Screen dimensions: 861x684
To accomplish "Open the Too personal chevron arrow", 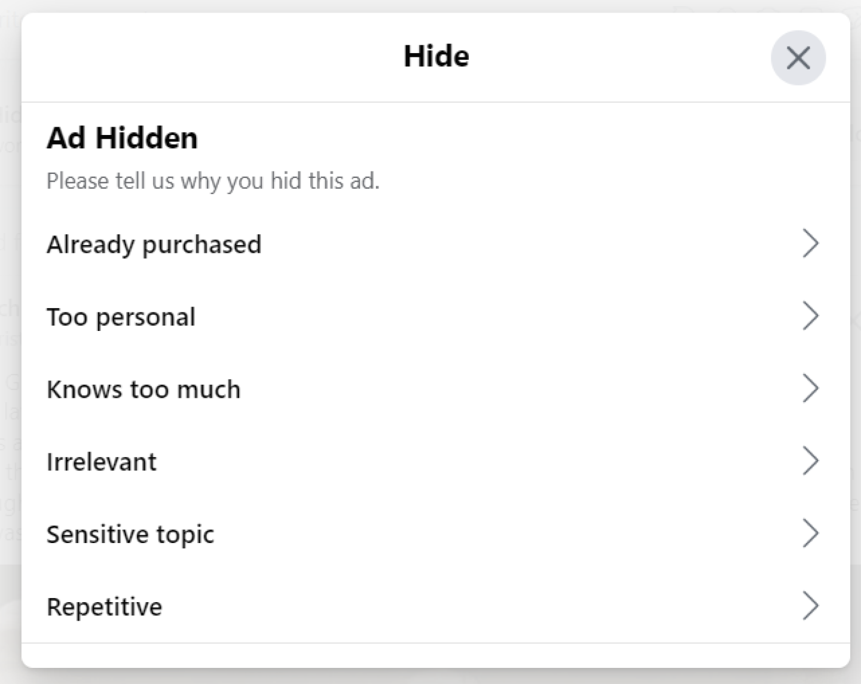I will click(x=810, y=316).
